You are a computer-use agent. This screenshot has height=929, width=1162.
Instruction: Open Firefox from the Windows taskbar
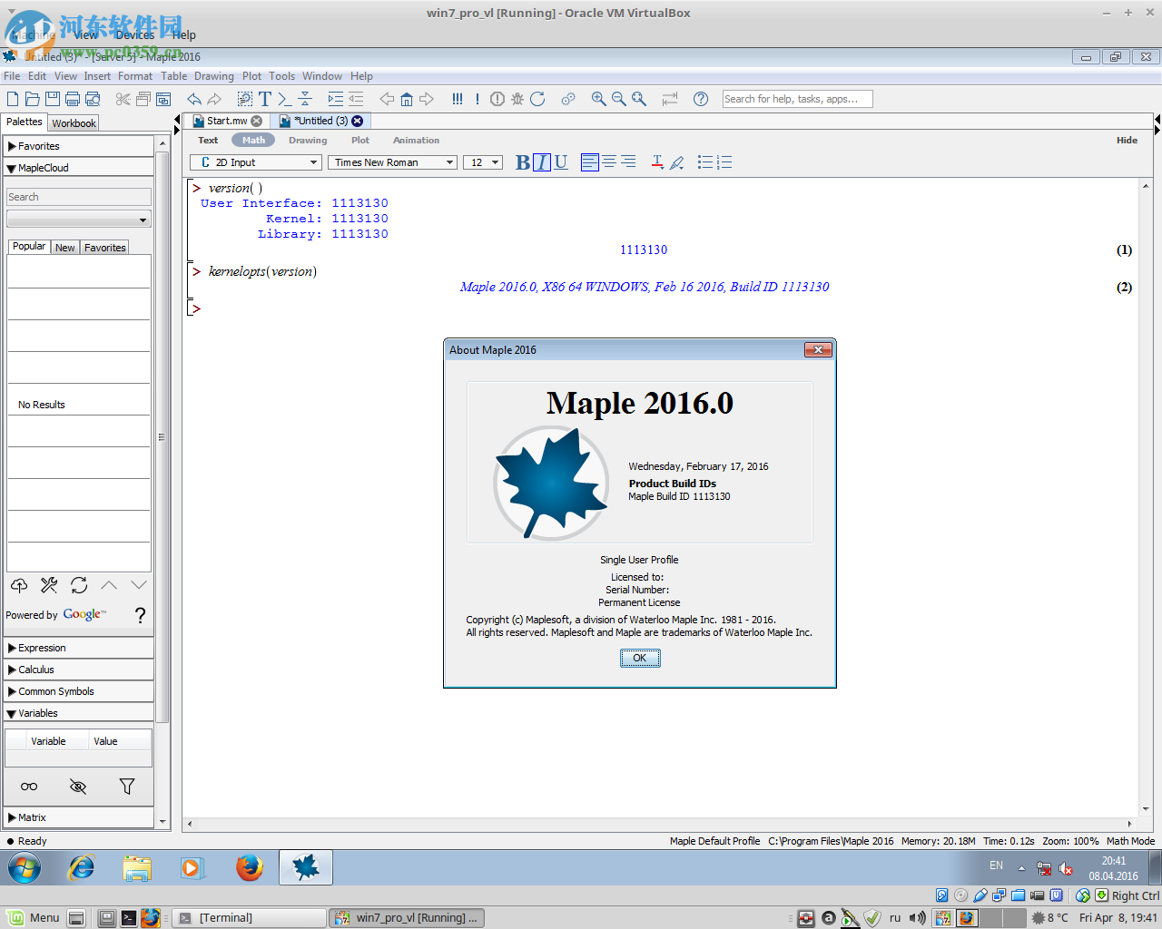point(250,868)
